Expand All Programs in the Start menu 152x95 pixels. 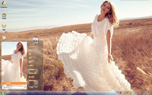(x=14, y=83)
